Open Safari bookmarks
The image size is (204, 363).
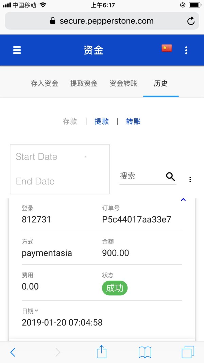coord(145,352)
